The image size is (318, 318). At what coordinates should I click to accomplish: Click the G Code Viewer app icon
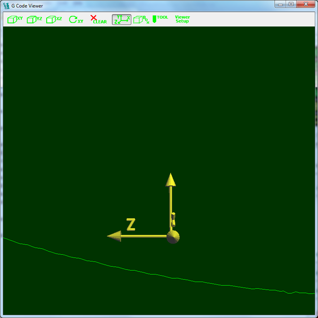point(6,6)
